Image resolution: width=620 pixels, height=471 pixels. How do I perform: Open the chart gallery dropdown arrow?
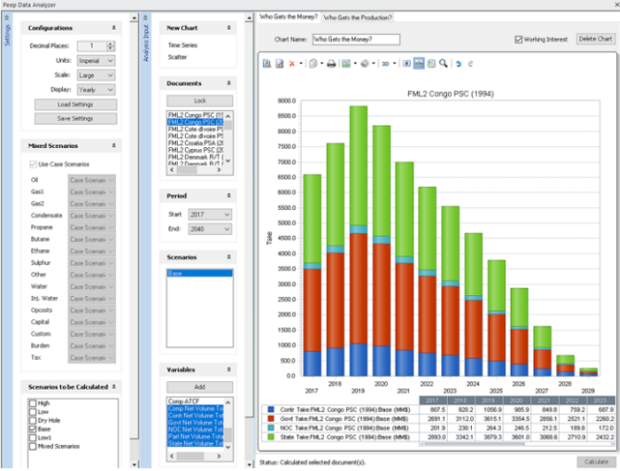(355, 63)
